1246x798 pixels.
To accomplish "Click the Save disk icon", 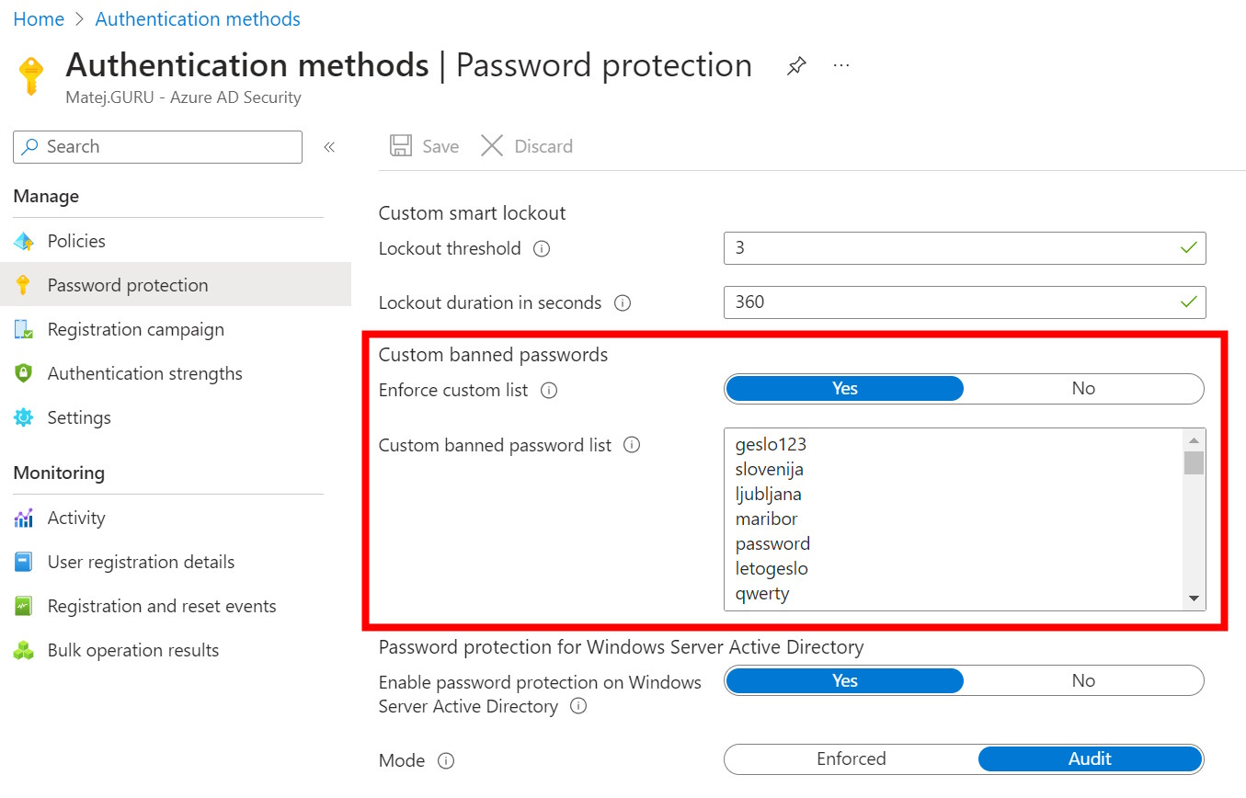I will coord(401,146).
